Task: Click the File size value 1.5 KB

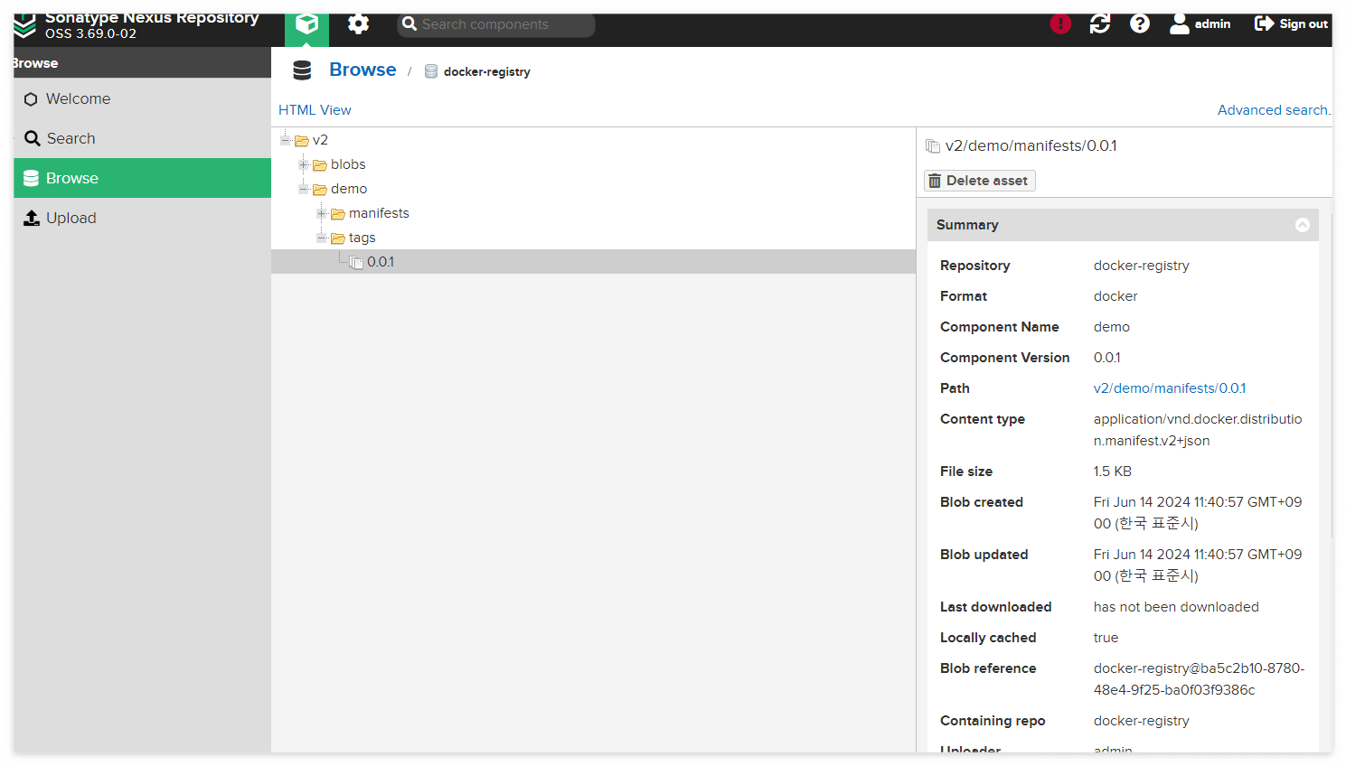Action: coord(1113,472)
